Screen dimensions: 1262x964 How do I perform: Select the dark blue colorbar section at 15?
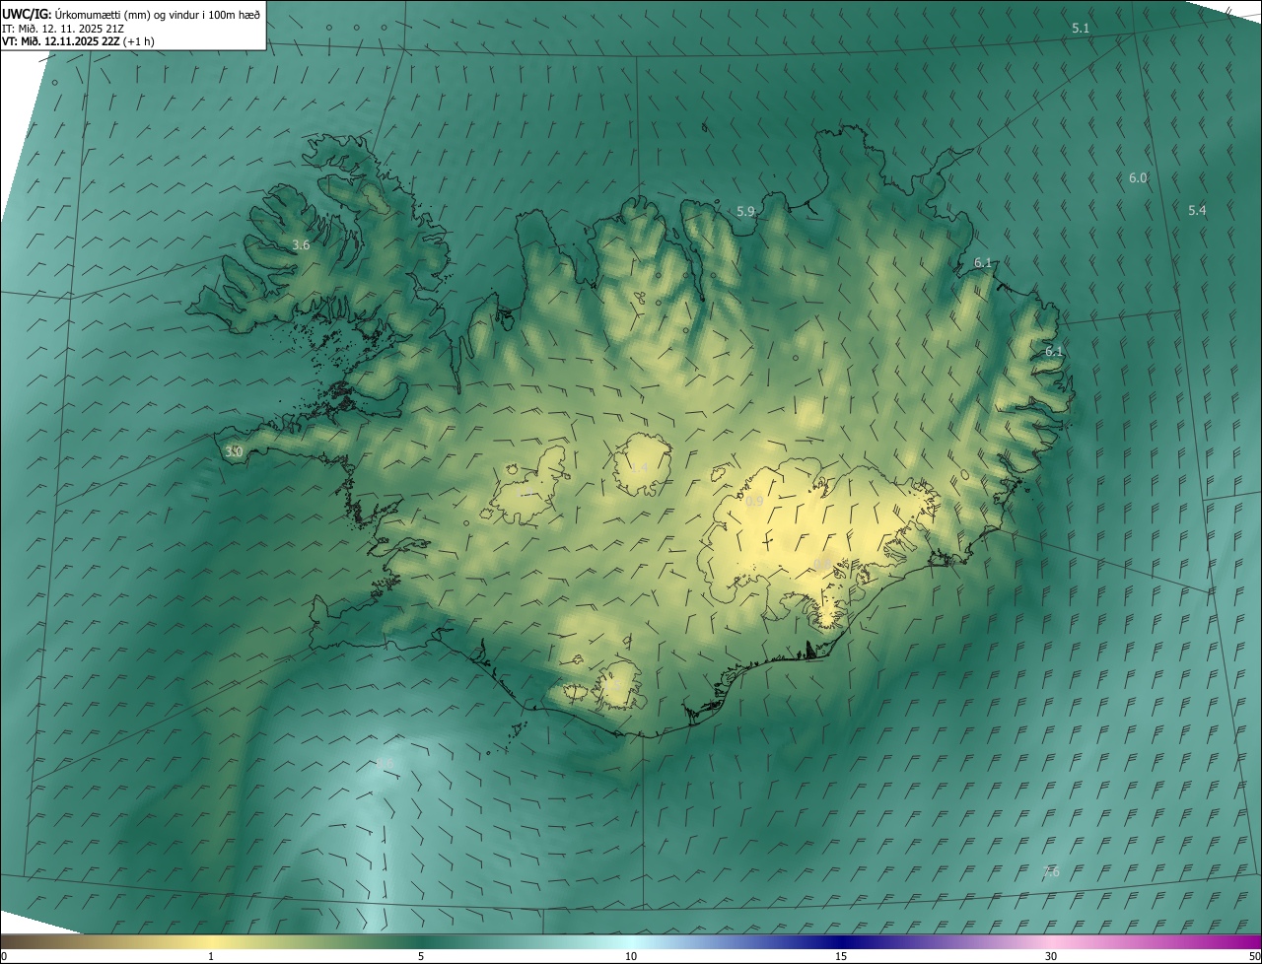(x=841, y=942)
